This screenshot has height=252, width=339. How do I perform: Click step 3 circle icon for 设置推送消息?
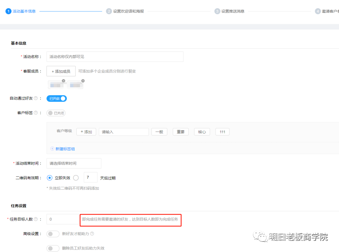pyautogui.click(x=217, y=11)
